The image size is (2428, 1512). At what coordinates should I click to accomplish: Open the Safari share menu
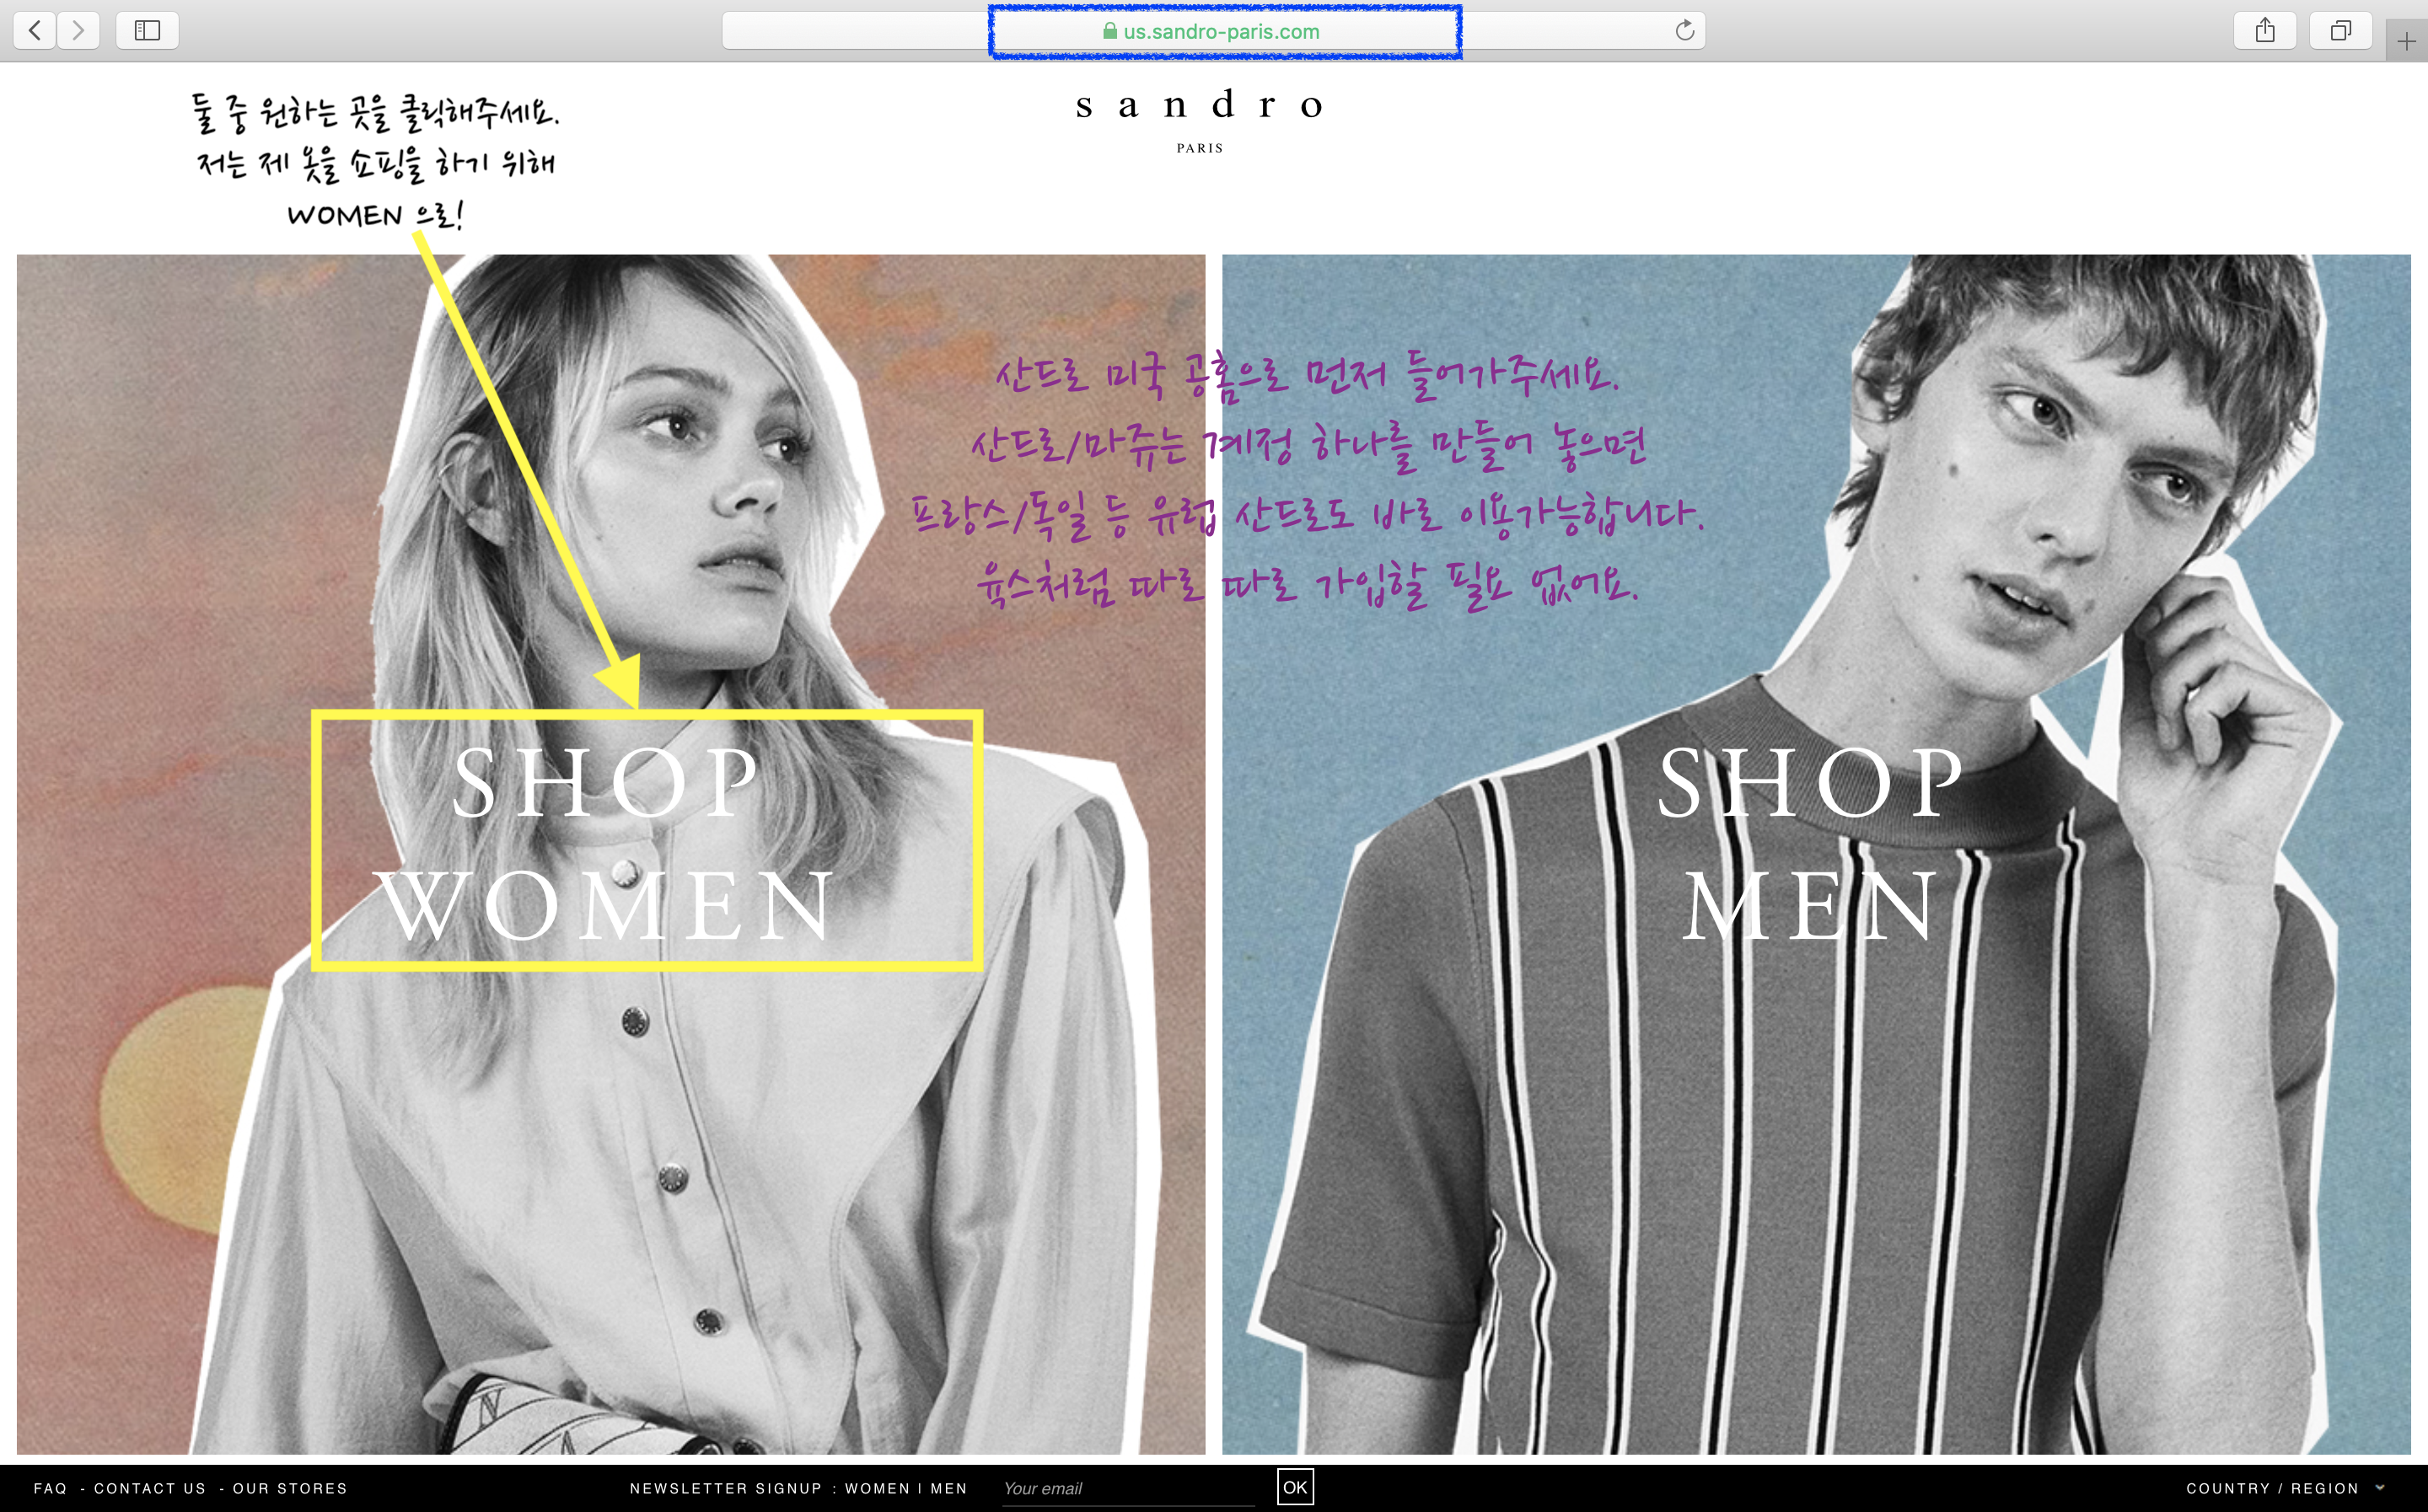pyautogui.click(x=2265, y=30)
